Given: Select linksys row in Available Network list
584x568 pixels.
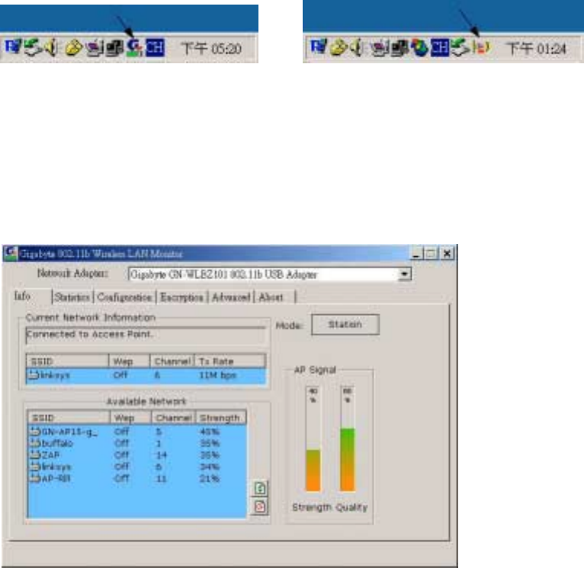Looking at the screenshot, I should coord(137,467).
